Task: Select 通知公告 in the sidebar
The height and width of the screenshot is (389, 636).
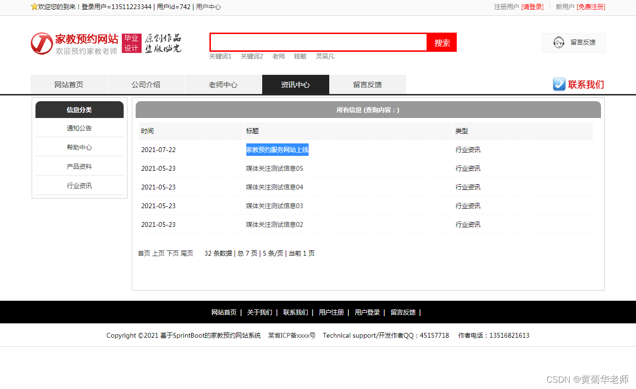Action: pyautogui.click(x=79, y=128)
